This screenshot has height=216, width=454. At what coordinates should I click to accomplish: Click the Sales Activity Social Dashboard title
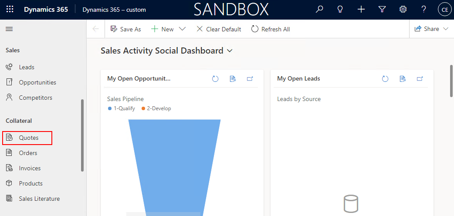(x=162, y=51)
